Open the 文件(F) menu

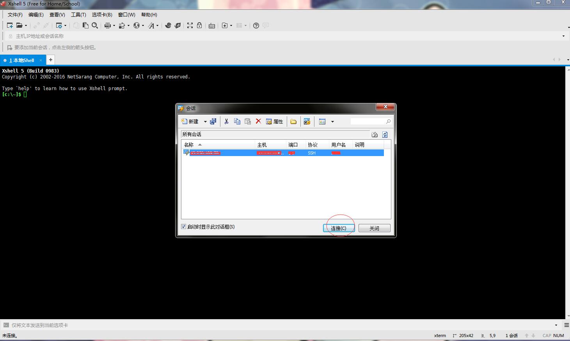pos(15,15)
